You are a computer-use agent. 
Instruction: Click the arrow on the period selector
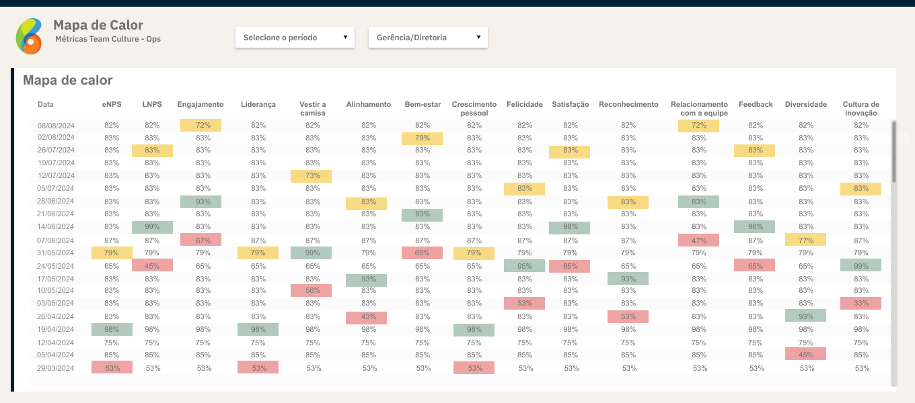[345, 37]
